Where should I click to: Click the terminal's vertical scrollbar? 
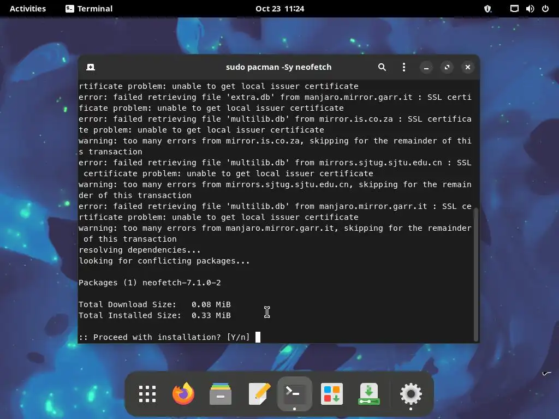(475, 274)
